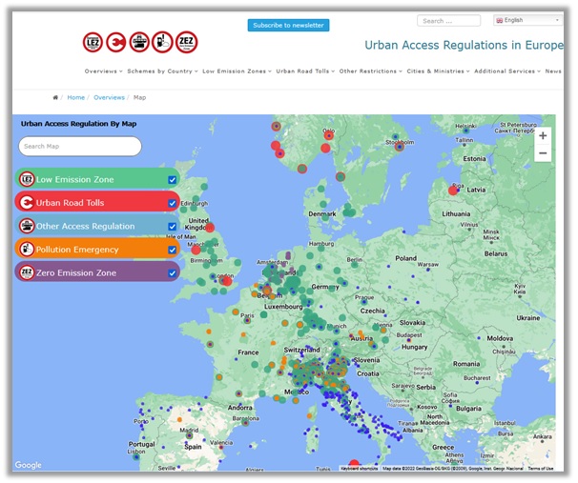The width and height of the screenshot is (578, 483).
Task: Uncheck the Low Emission Zone checkbox
Action: point(172,180)
